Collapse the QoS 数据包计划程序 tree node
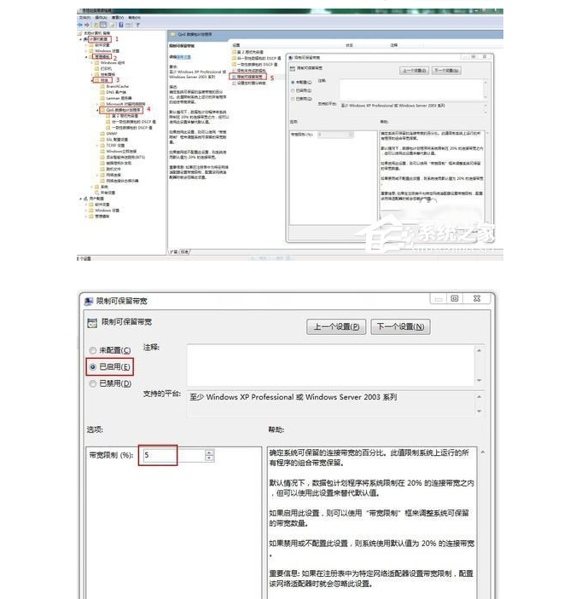 coord(98,110)
